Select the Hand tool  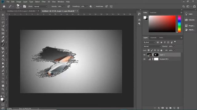click(x=3, y=86)
